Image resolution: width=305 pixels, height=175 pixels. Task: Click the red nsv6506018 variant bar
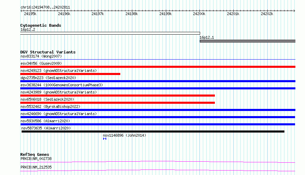coord(118,103)
